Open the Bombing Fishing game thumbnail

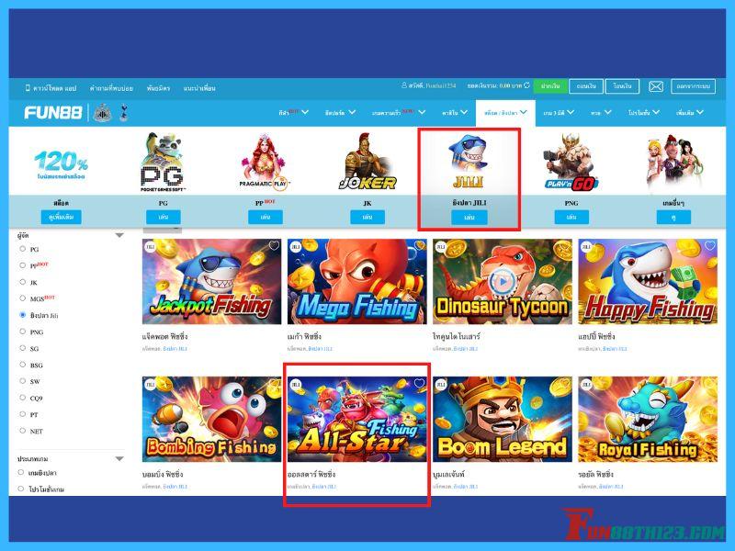coord(211,420)
